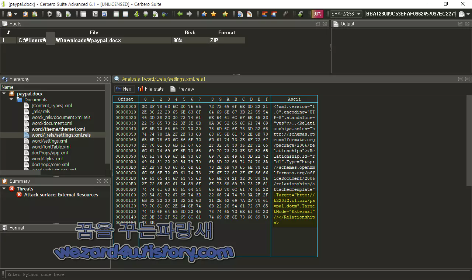Collapse the Threats node in Summary

(4, 189)
